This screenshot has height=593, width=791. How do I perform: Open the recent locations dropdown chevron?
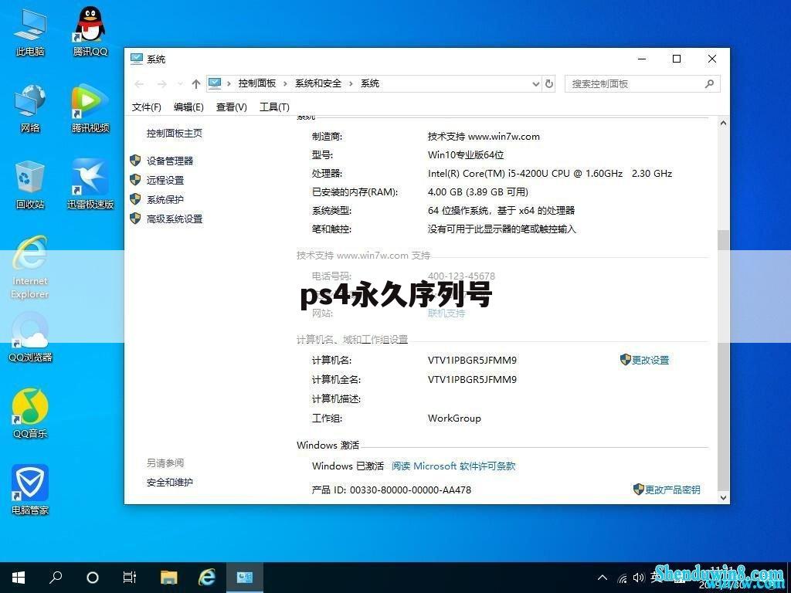180,84
